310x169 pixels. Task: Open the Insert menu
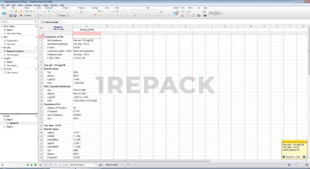[19, 5]
